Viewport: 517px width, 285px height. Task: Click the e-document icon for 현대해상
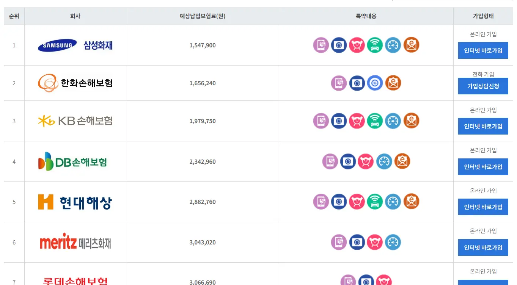[x=411, y=202]
